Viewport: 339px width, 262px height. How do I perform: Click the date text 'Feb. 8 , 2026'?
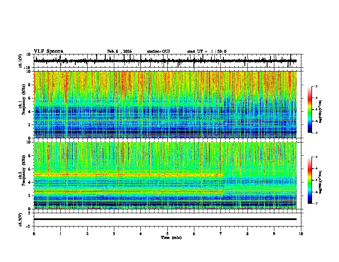click(x=119, y=51)
